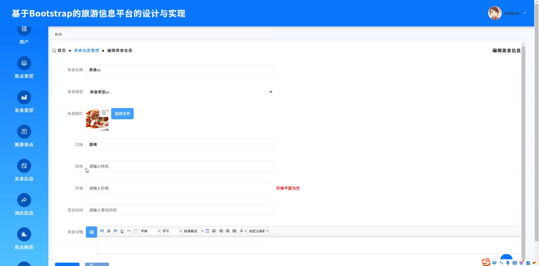
Task: Open the Sogou toolbox grid icon
Action: coord(528,263)
